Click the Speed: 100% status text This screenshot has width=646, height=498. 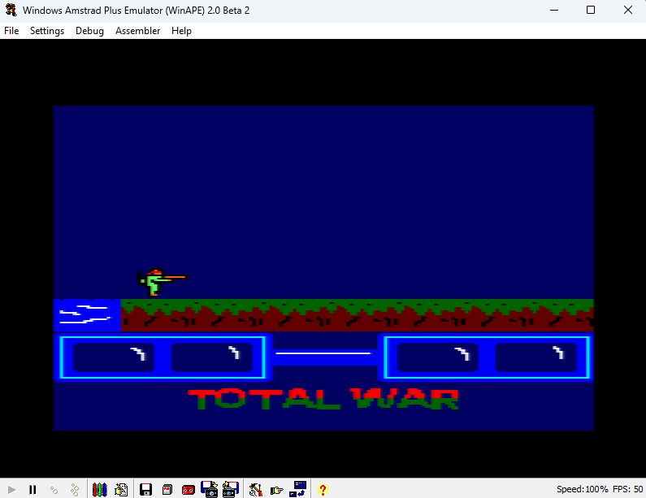pyautogui.click(x=582, y=489)
